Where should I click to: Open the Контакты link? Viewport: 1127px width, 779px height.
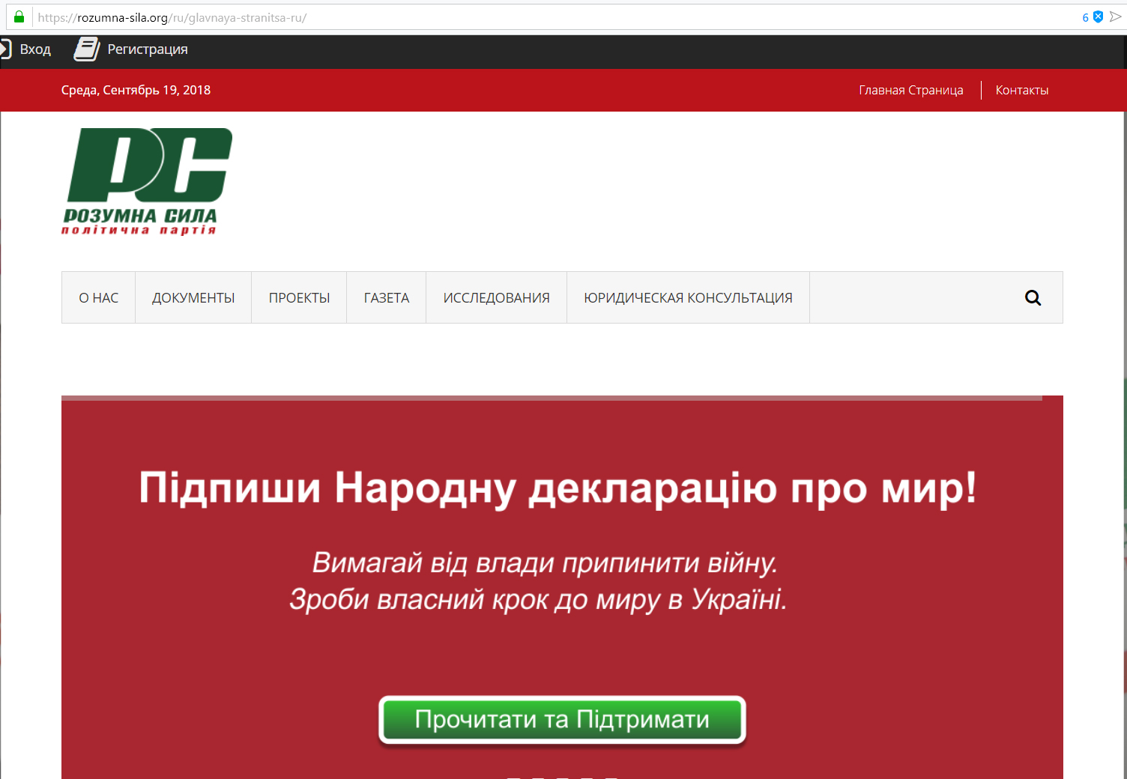[1021, 90]
